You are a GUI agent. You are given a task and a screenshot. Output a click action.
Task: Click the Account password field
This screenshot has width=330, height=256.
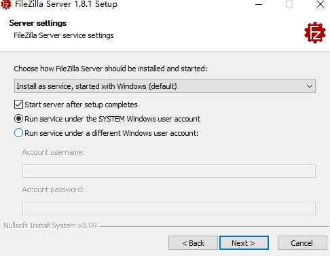[x=169, y=208]
